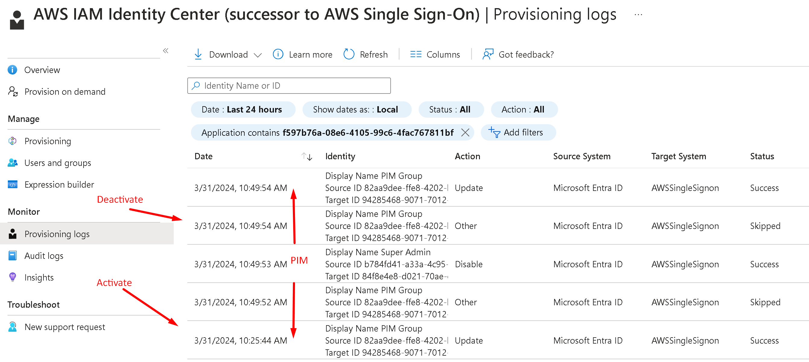Open the more options ellipsis in title

pyautogui.click(x=638, y=14)
